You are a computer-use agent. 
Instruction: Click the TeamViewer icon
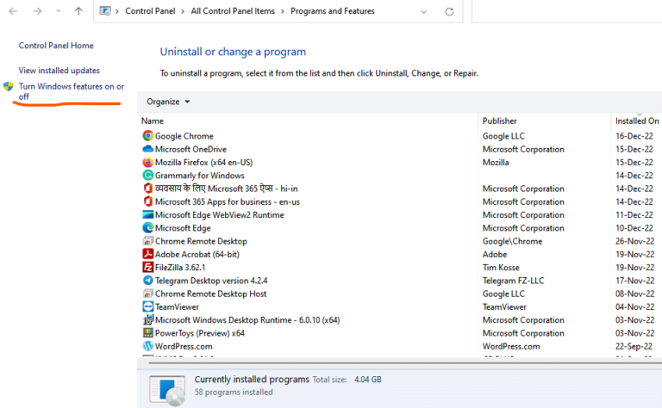[147, 306]
